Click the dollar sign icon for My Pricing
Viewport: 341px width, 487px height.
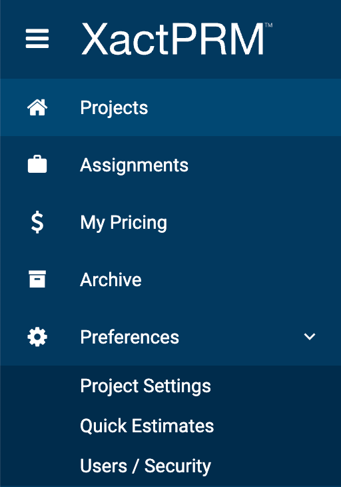click(37, 222)
